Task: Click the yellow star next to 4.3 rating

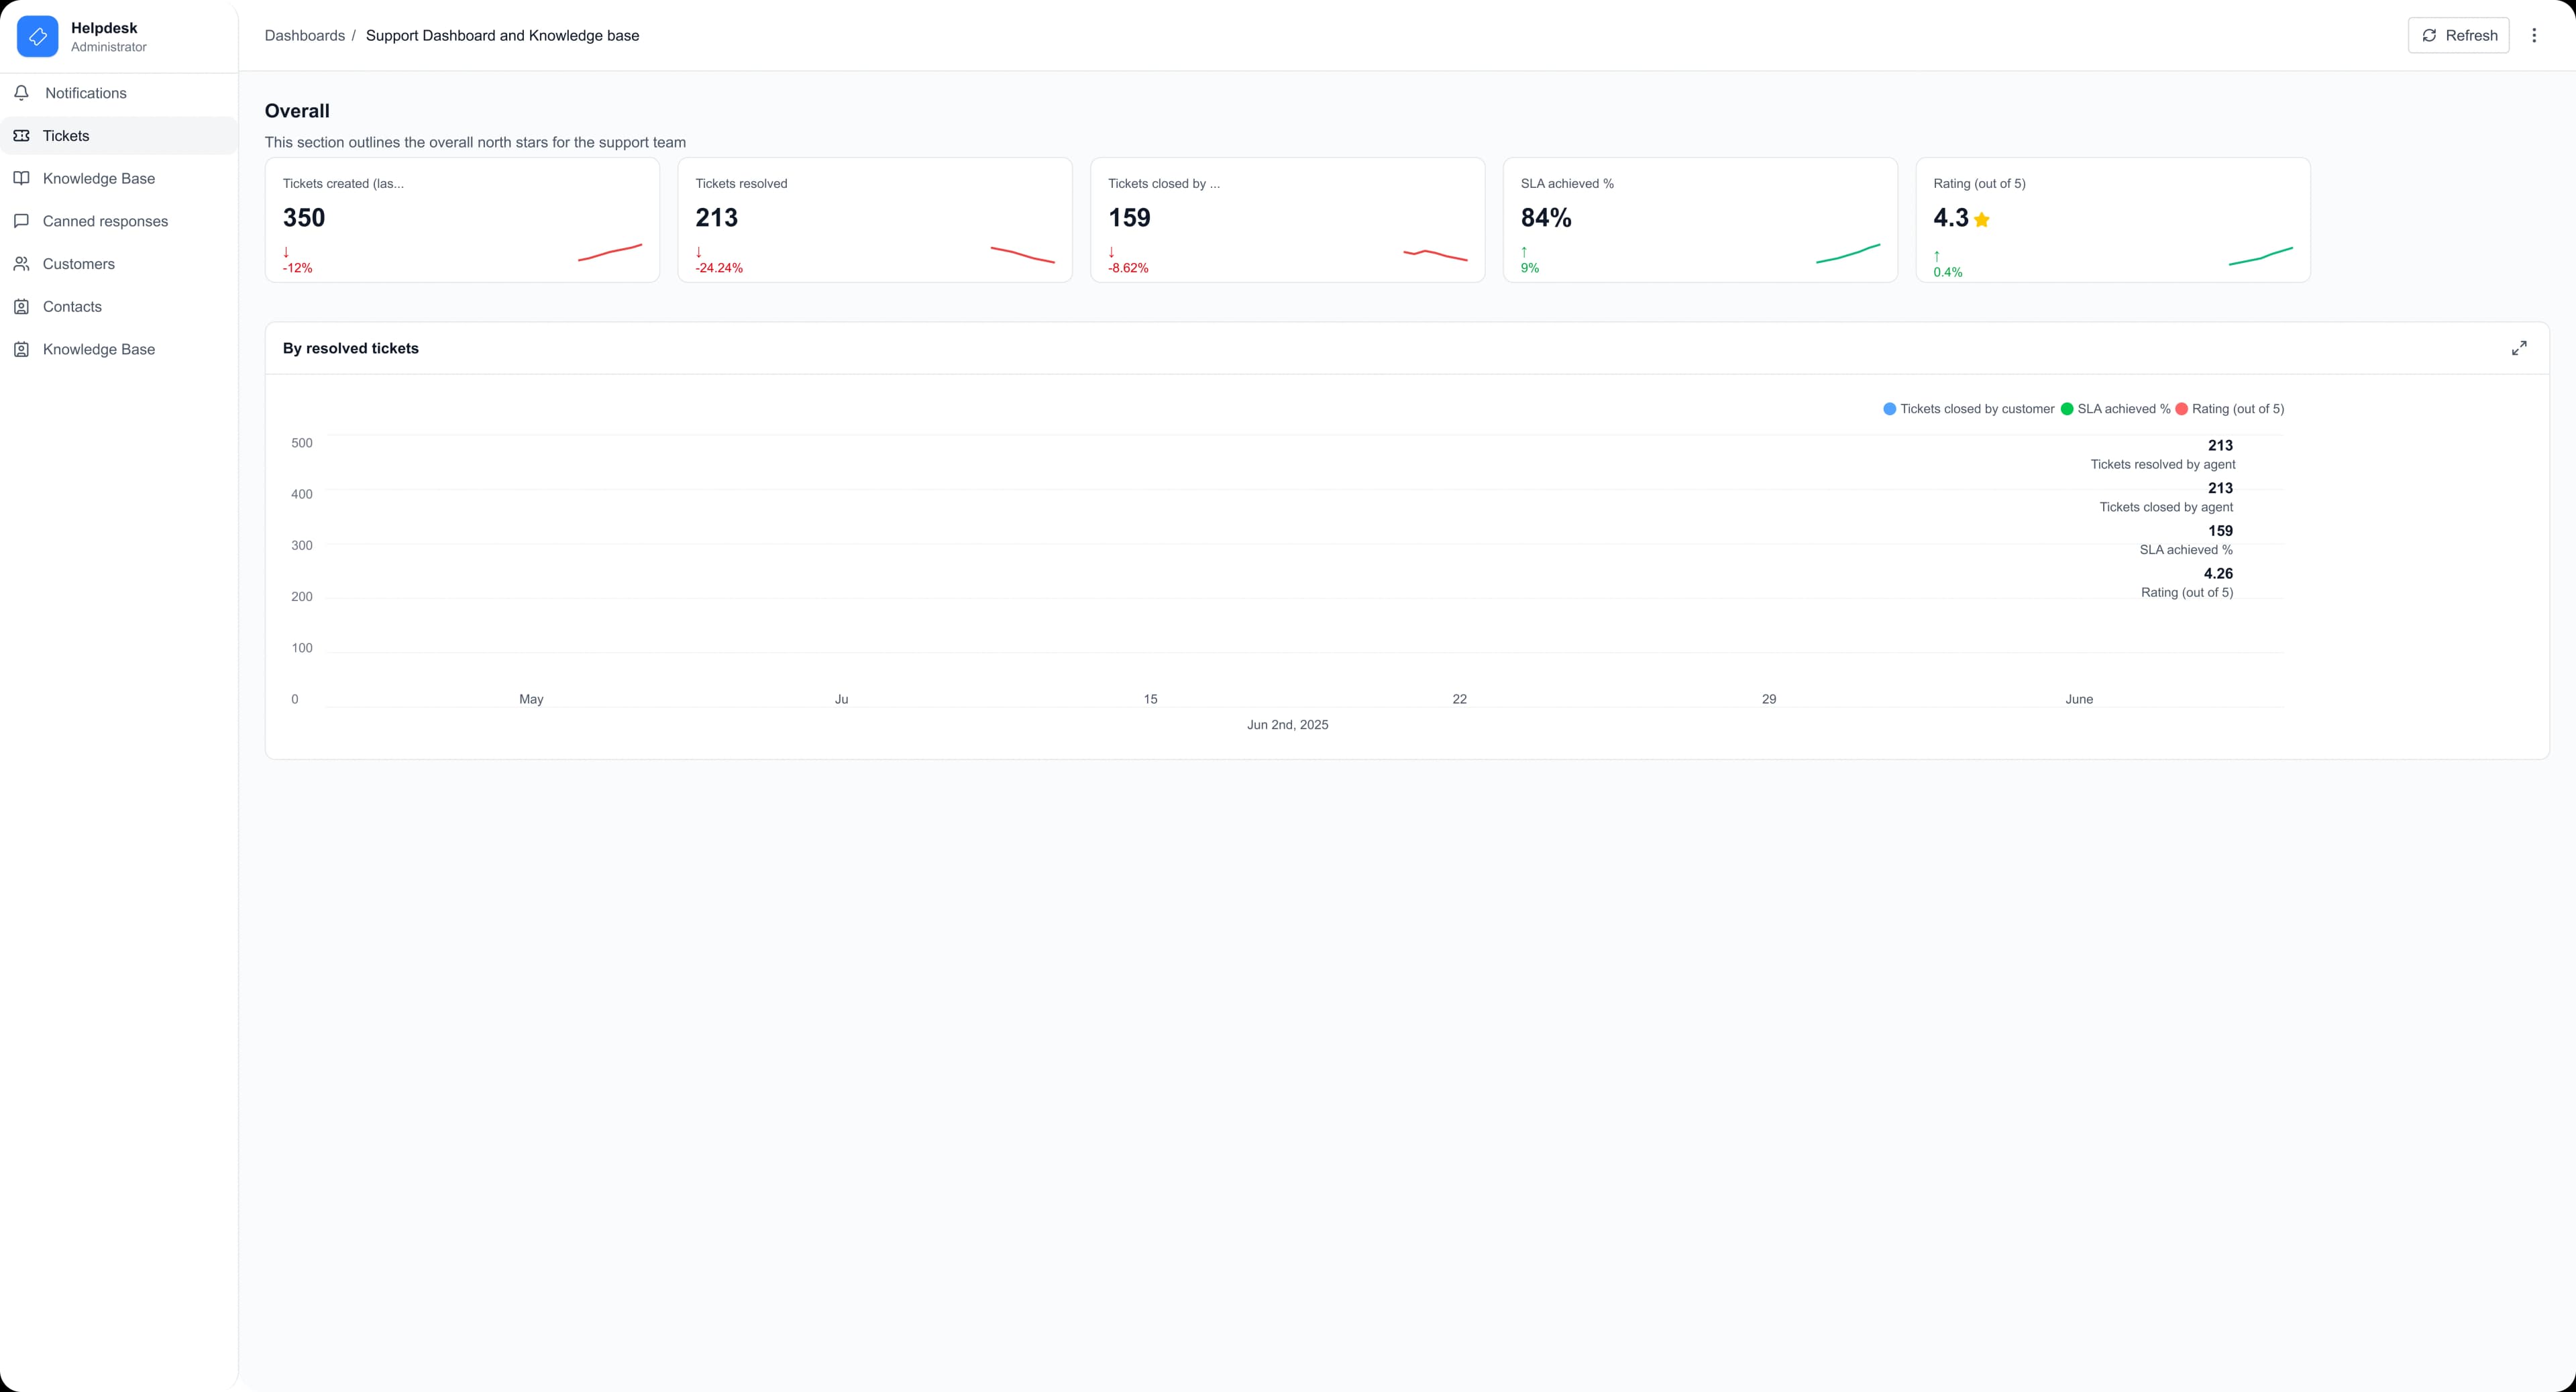Action: (x=1983, y=219)
